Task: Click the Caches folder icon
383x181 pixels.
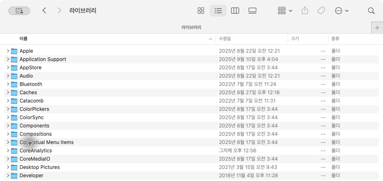Action: click(x=14, y=93)
